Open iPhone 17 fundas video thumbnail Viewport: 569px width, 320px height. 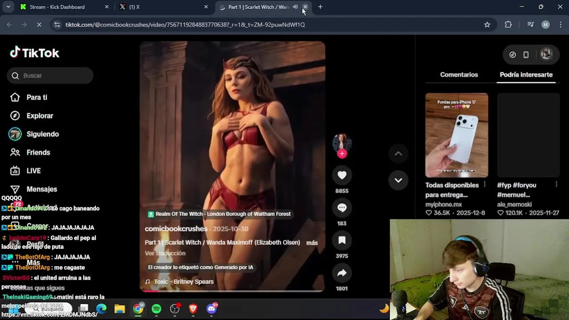pos(457,135)
